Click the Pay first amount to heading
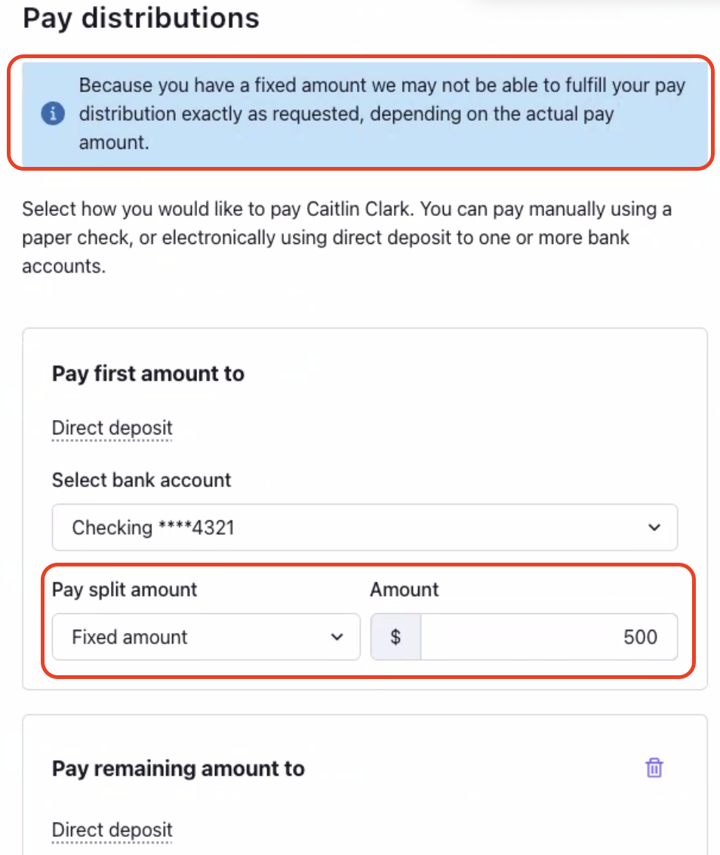The image size is (720, 855). click(148, 374)
